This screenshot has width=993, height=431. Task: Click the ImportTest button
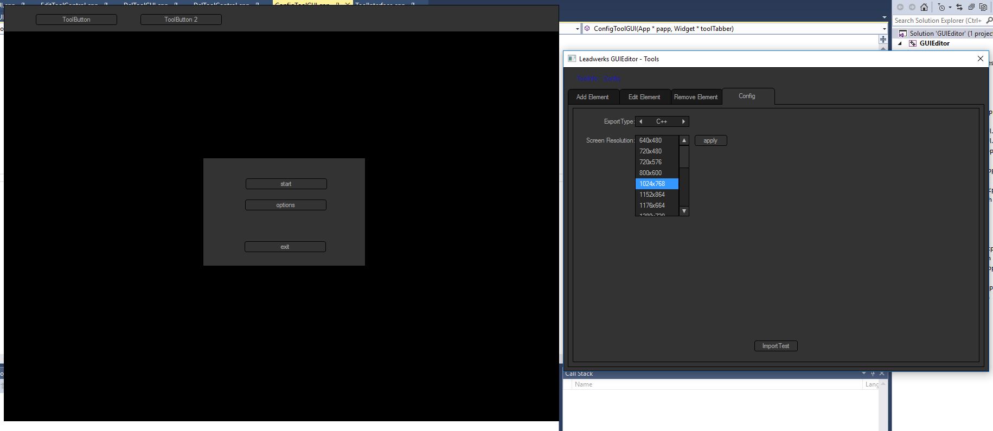[x=776, y=346]
